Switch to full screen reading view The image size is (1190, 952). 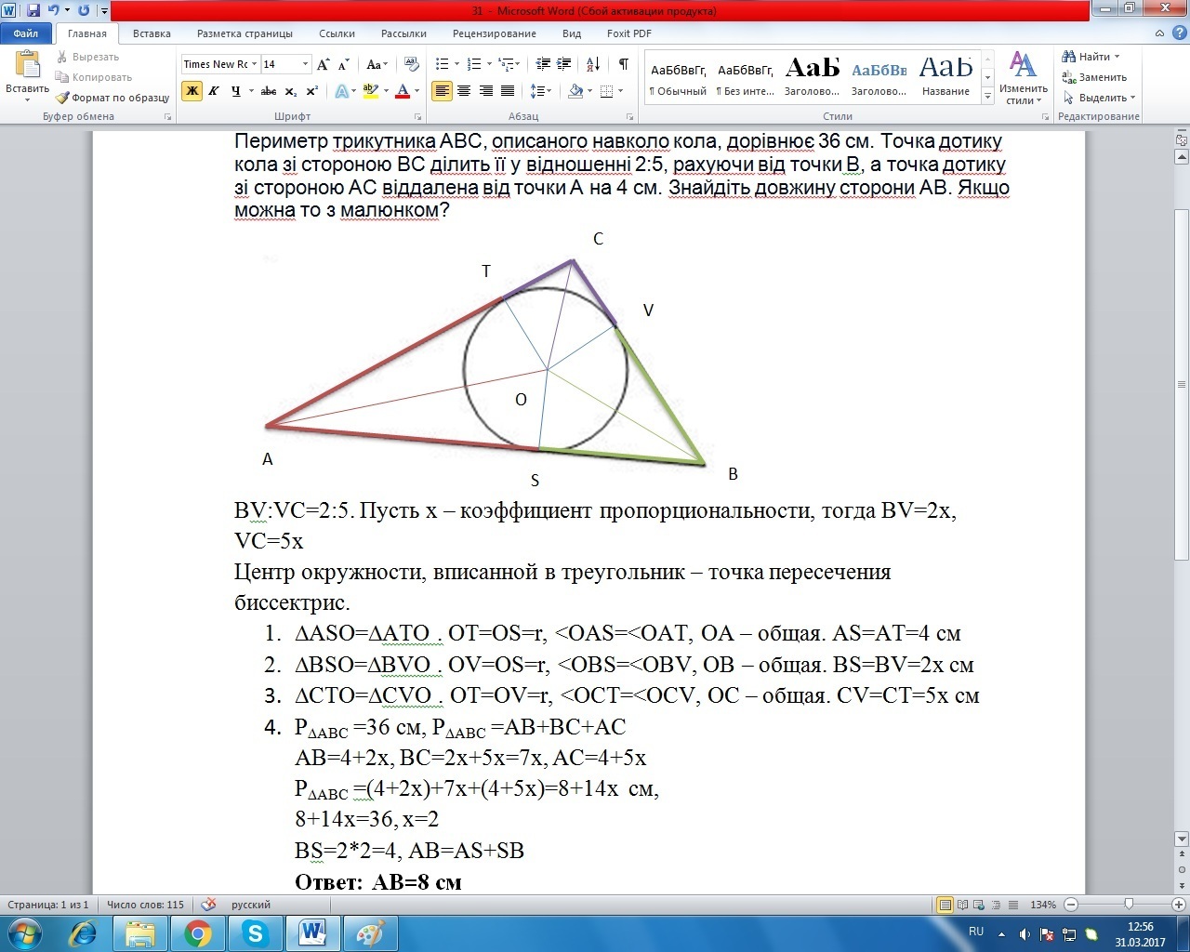pyautogui.click(x=963, y=905)
